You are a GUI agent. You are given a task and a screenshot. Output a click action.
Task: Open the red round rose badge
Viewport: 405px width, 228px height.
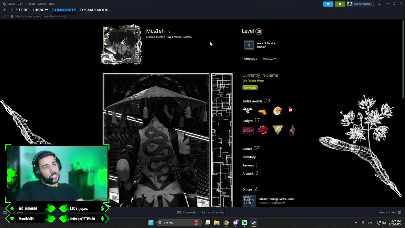click(x=263, y=130)
